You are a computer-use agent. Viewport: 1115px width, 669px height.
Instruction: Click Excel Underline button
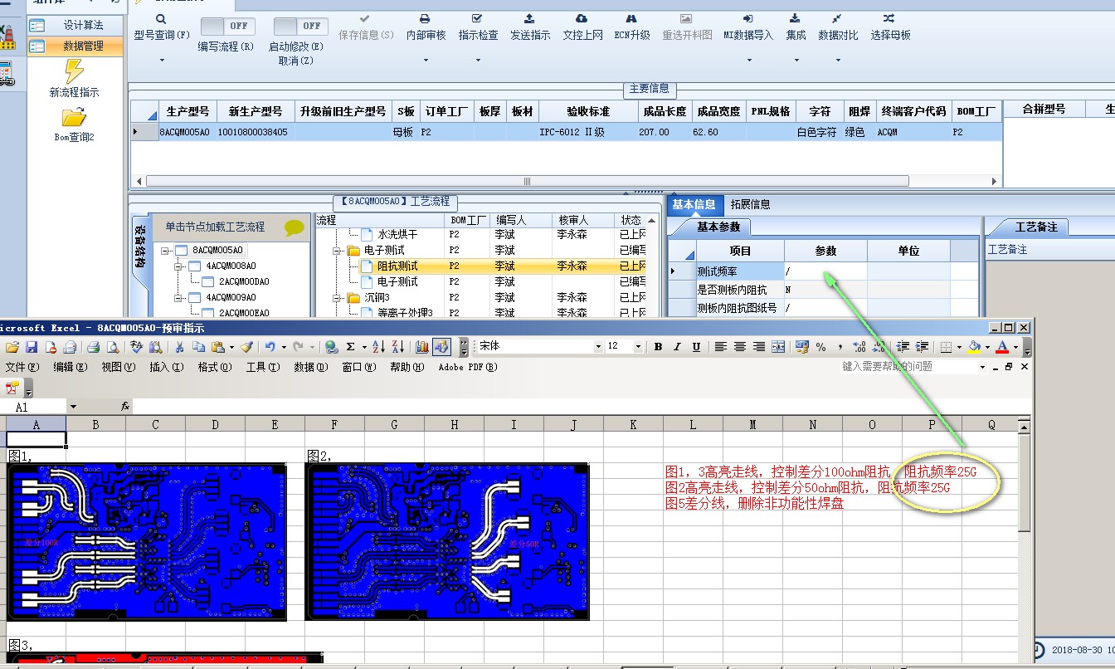[696, 347]
